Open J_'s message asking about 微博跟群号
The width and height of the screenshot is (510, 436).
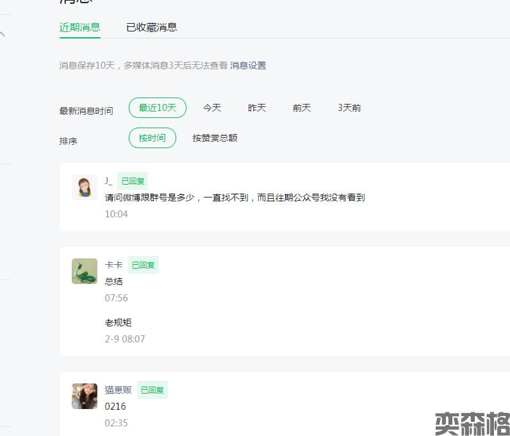[x=234, y=197]
